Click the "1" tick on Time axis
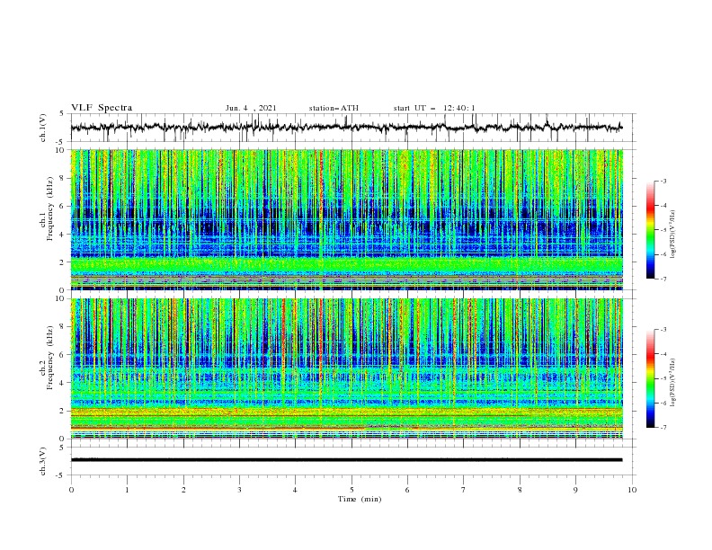712x550 pixels. 127,490
